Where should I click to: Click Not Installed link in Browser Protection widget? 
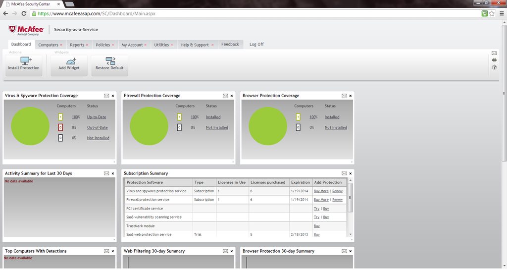click(x=336, y=127)
